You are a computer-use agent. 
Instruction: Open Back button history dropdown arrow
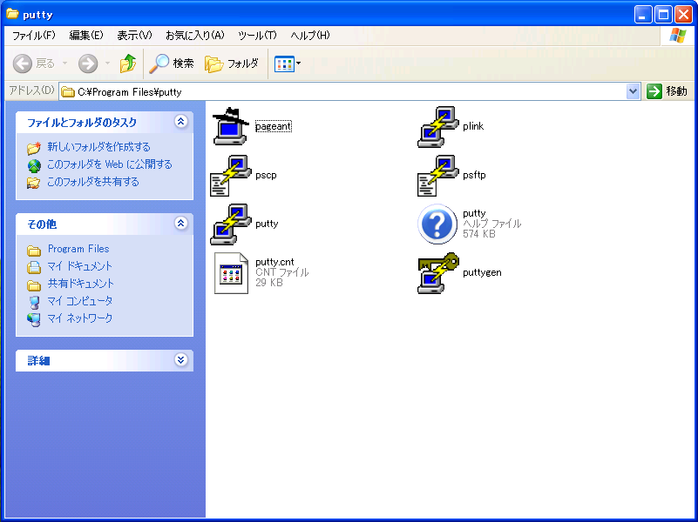click(x=65, y=64)
